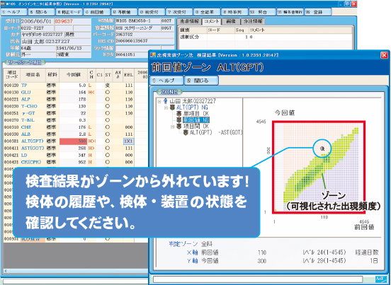Click the patient person icon beside 山田 太郎
The width and height of the screenshot is (391, 285).
tap(165, 101)
